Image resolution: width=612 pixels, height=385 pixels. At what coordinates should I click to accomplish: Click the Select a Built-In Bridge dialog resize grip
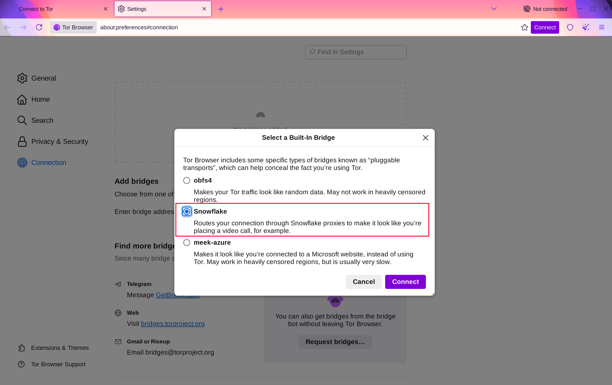pyautogui.click(x=433, y=294)
